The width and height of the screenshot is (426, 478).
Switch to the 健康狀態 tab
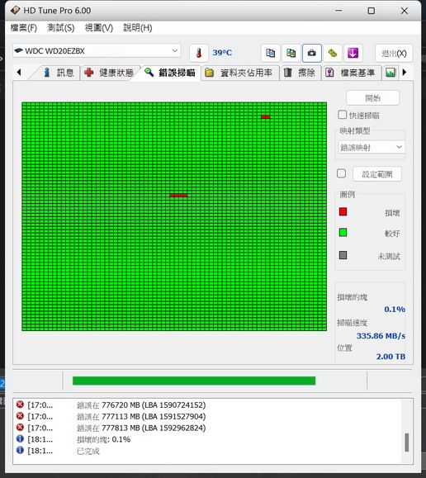(110, 73)
